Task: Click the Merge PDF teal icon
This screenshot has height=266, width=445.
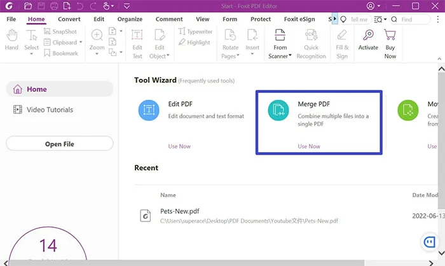Action: point(278,110)
